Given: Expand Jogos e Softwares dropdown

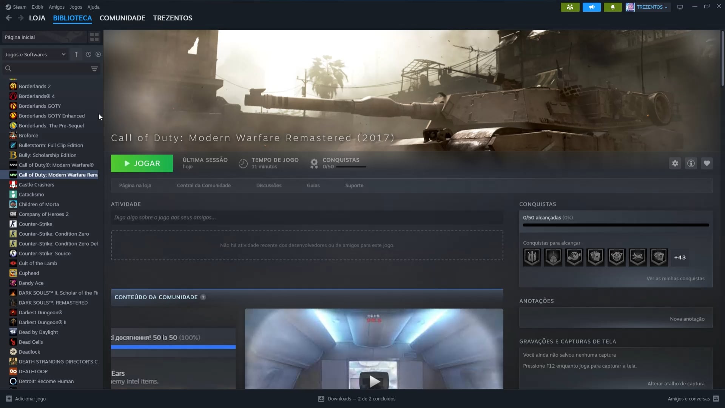Looking at the screenshot, I should pos(35,54).
